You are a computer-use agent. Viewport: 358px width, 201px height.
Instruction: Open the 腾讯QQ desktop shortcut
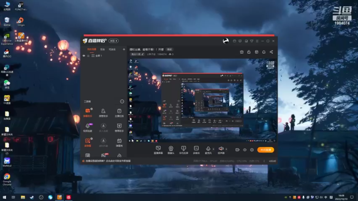pyautogui.click(x=7, y=53)
